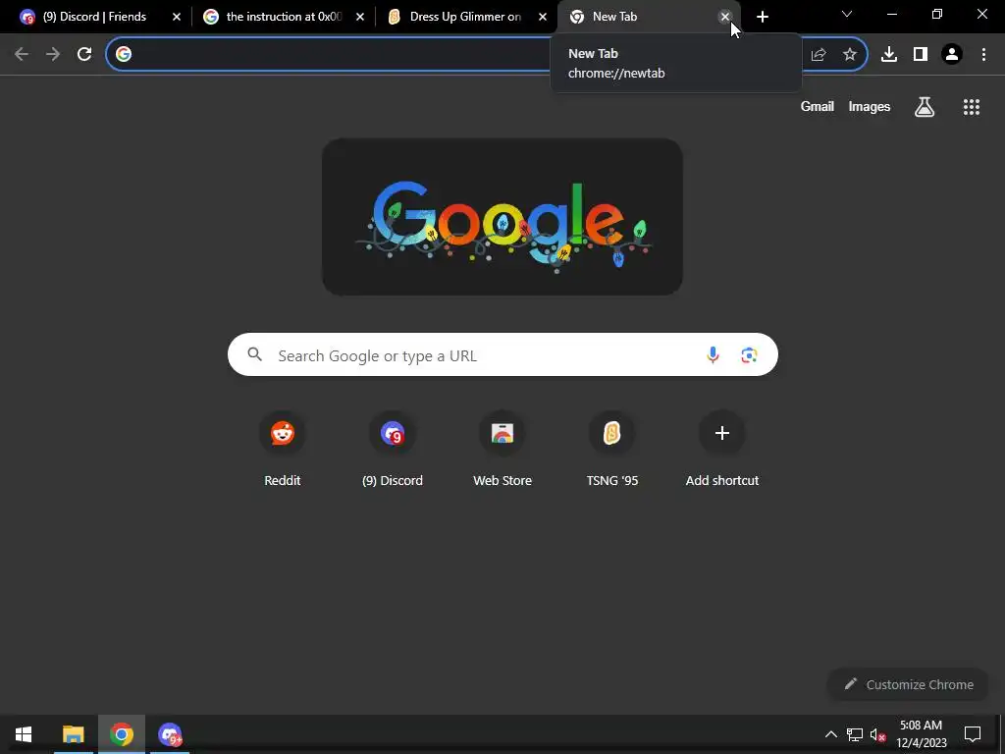Viewport: 1005px width, 754px height.
Task: Switch to Dress Up Glimmer tab
Action: 465,17
